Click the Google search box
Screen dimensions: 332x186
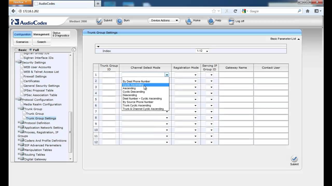273,11
